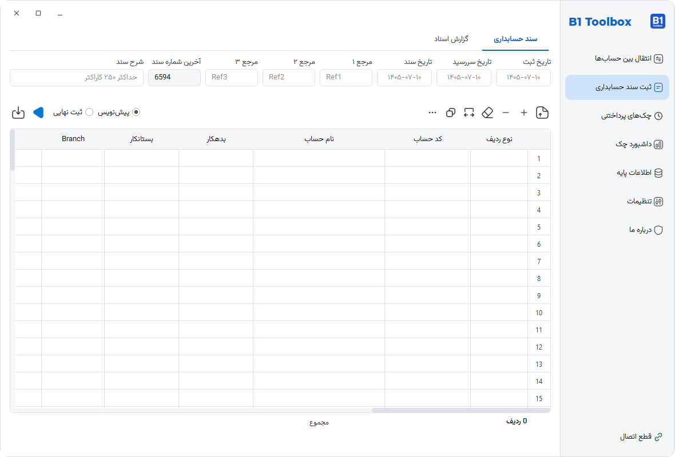Click the copy (duplicate) icon in the toolbar
Viewport: 675px width, 457px height.
point(451,113)
